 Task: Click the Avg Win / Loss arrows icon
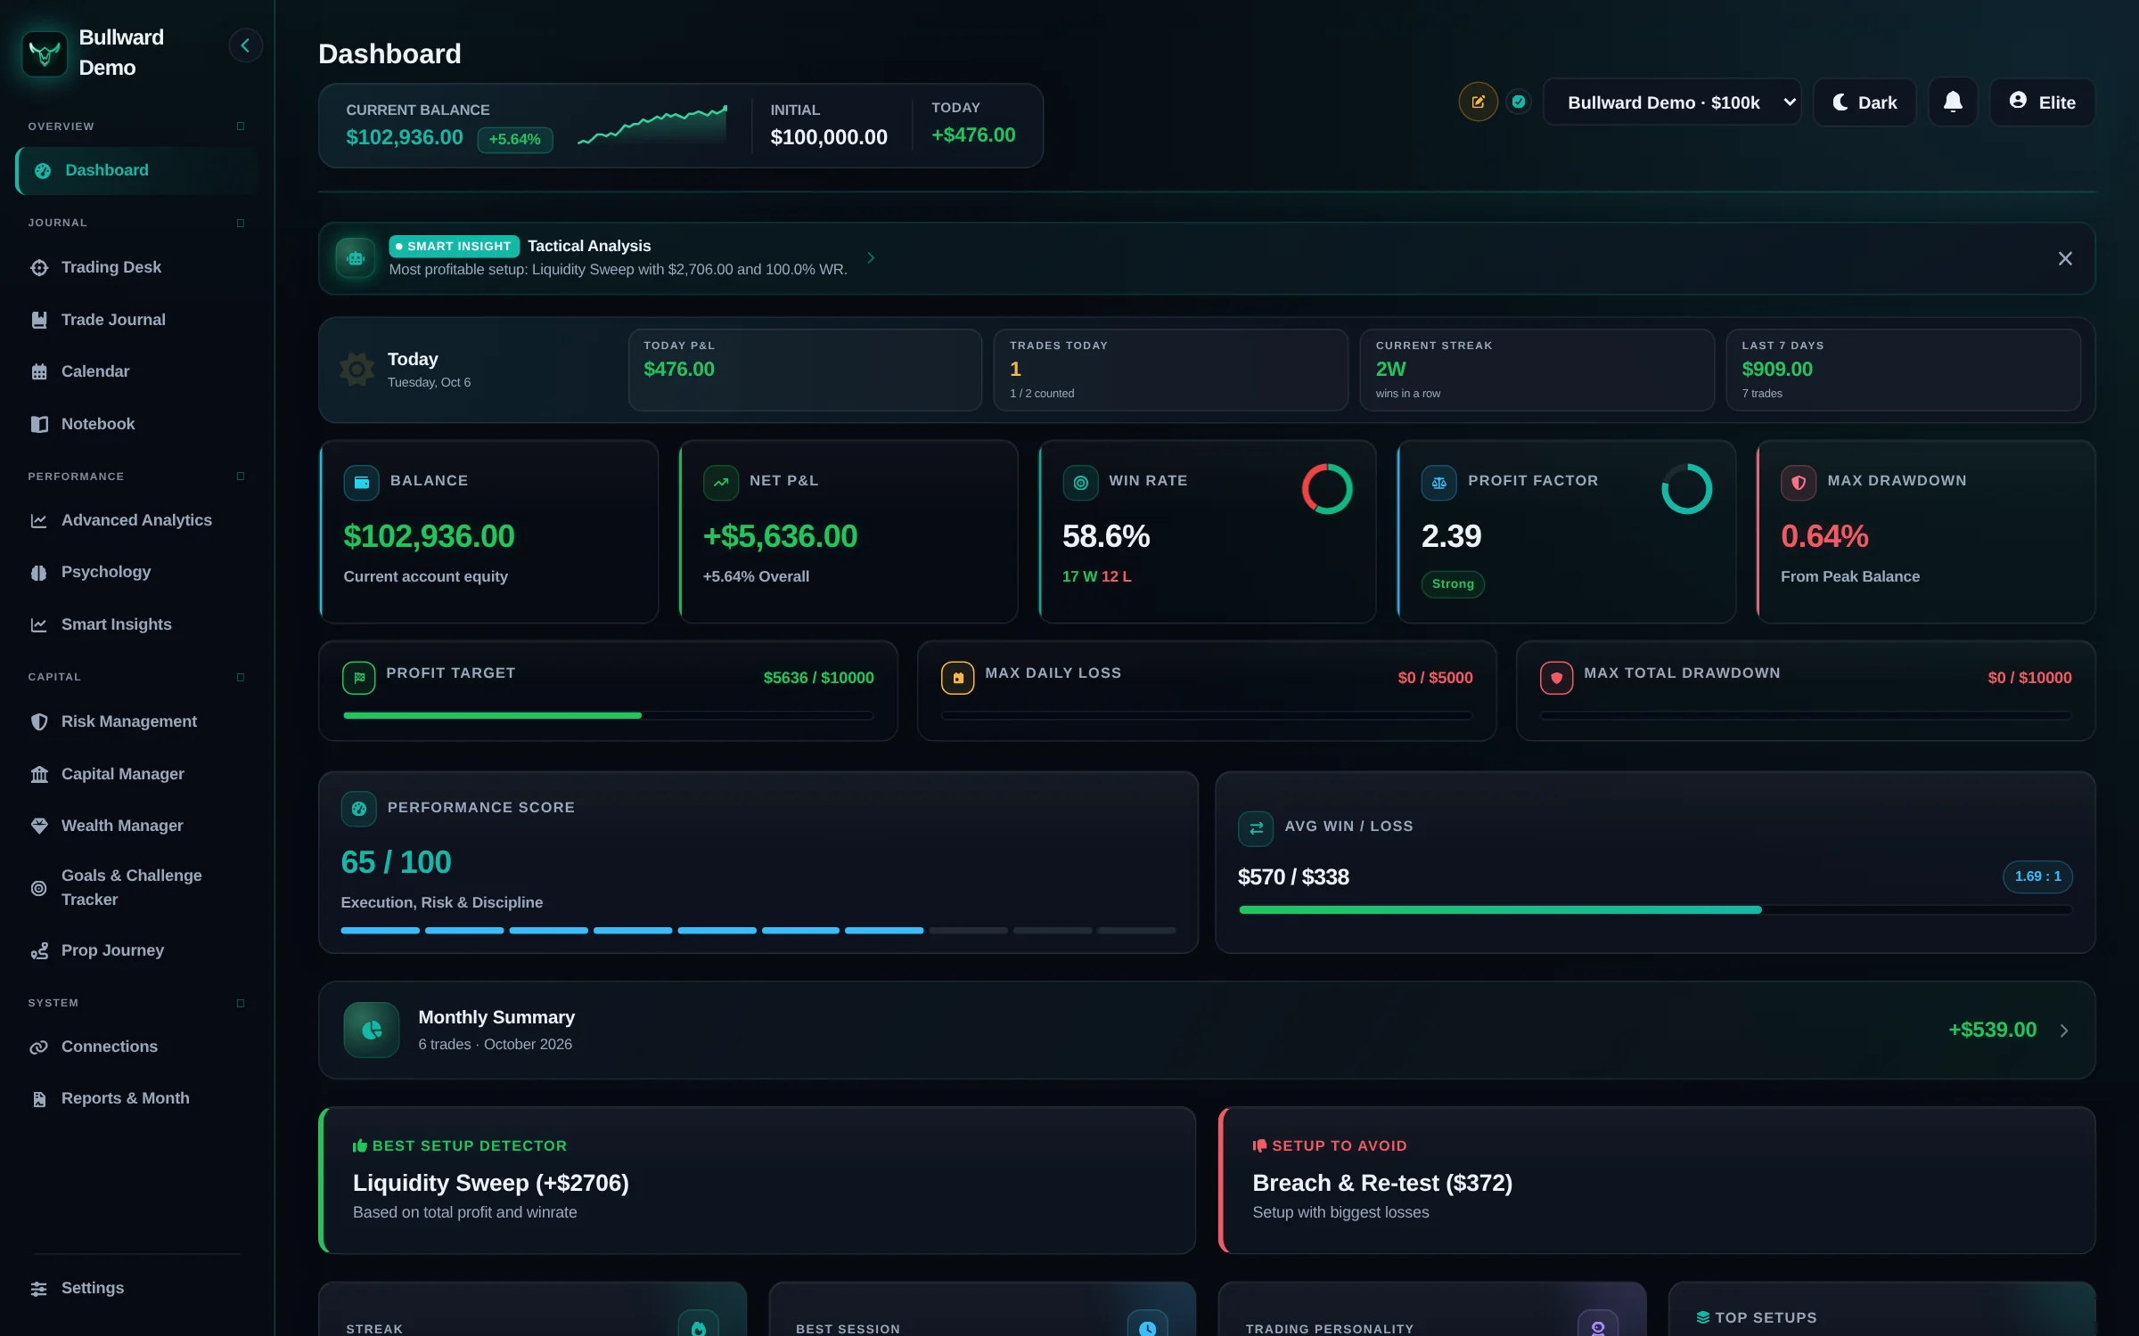pos(1256,828)
